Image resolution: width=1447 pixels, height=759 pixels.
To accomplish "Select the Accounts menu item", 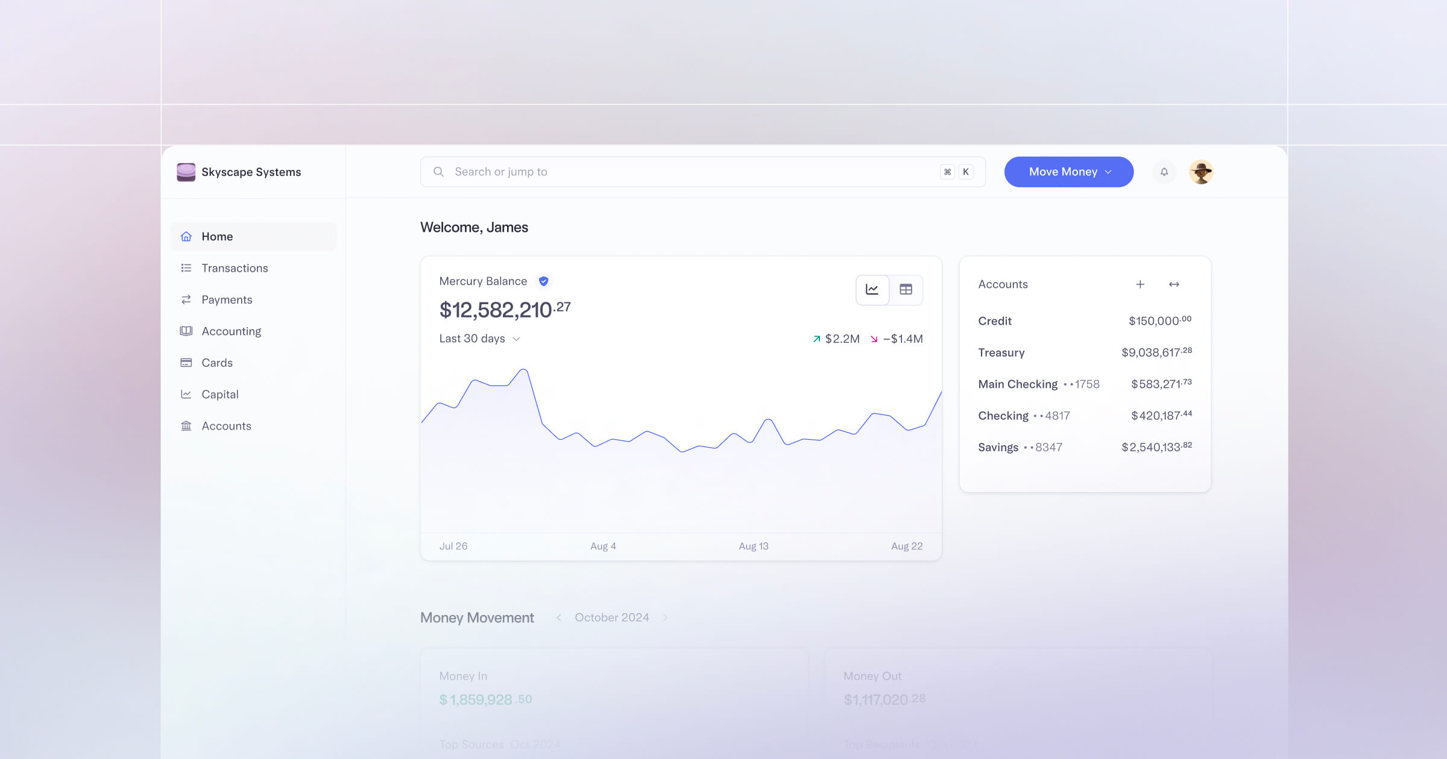I will [x=226, y=425].
